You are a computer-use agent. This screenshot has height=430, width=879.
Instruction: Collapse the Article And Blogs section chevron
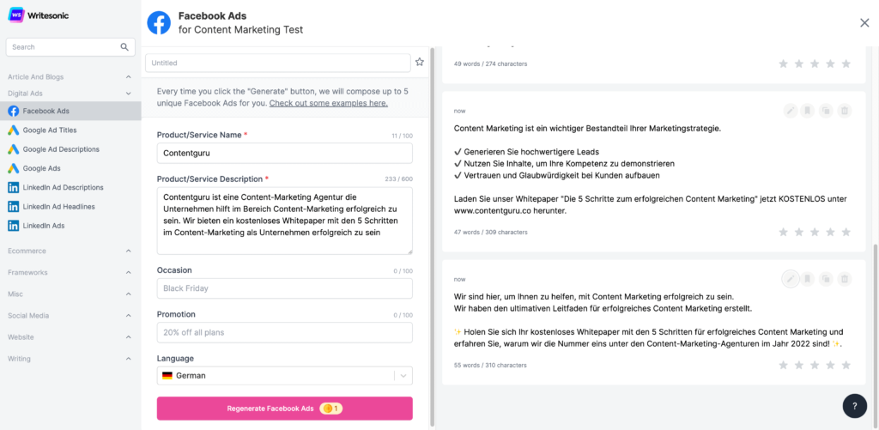click(x=129, y=76)
